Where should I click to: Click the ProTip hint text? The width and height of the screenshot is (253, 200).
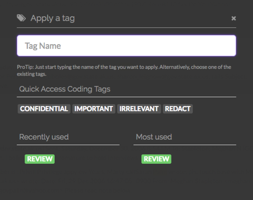124,70
